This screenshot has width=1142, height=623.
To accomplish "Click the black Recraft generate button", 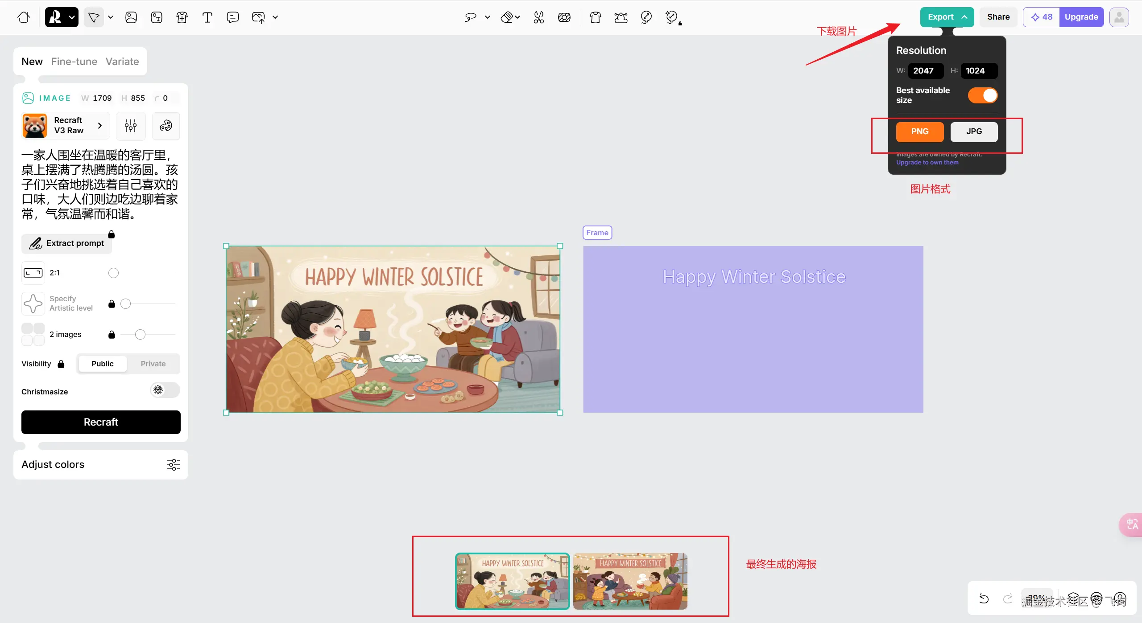I will [101, 422].
